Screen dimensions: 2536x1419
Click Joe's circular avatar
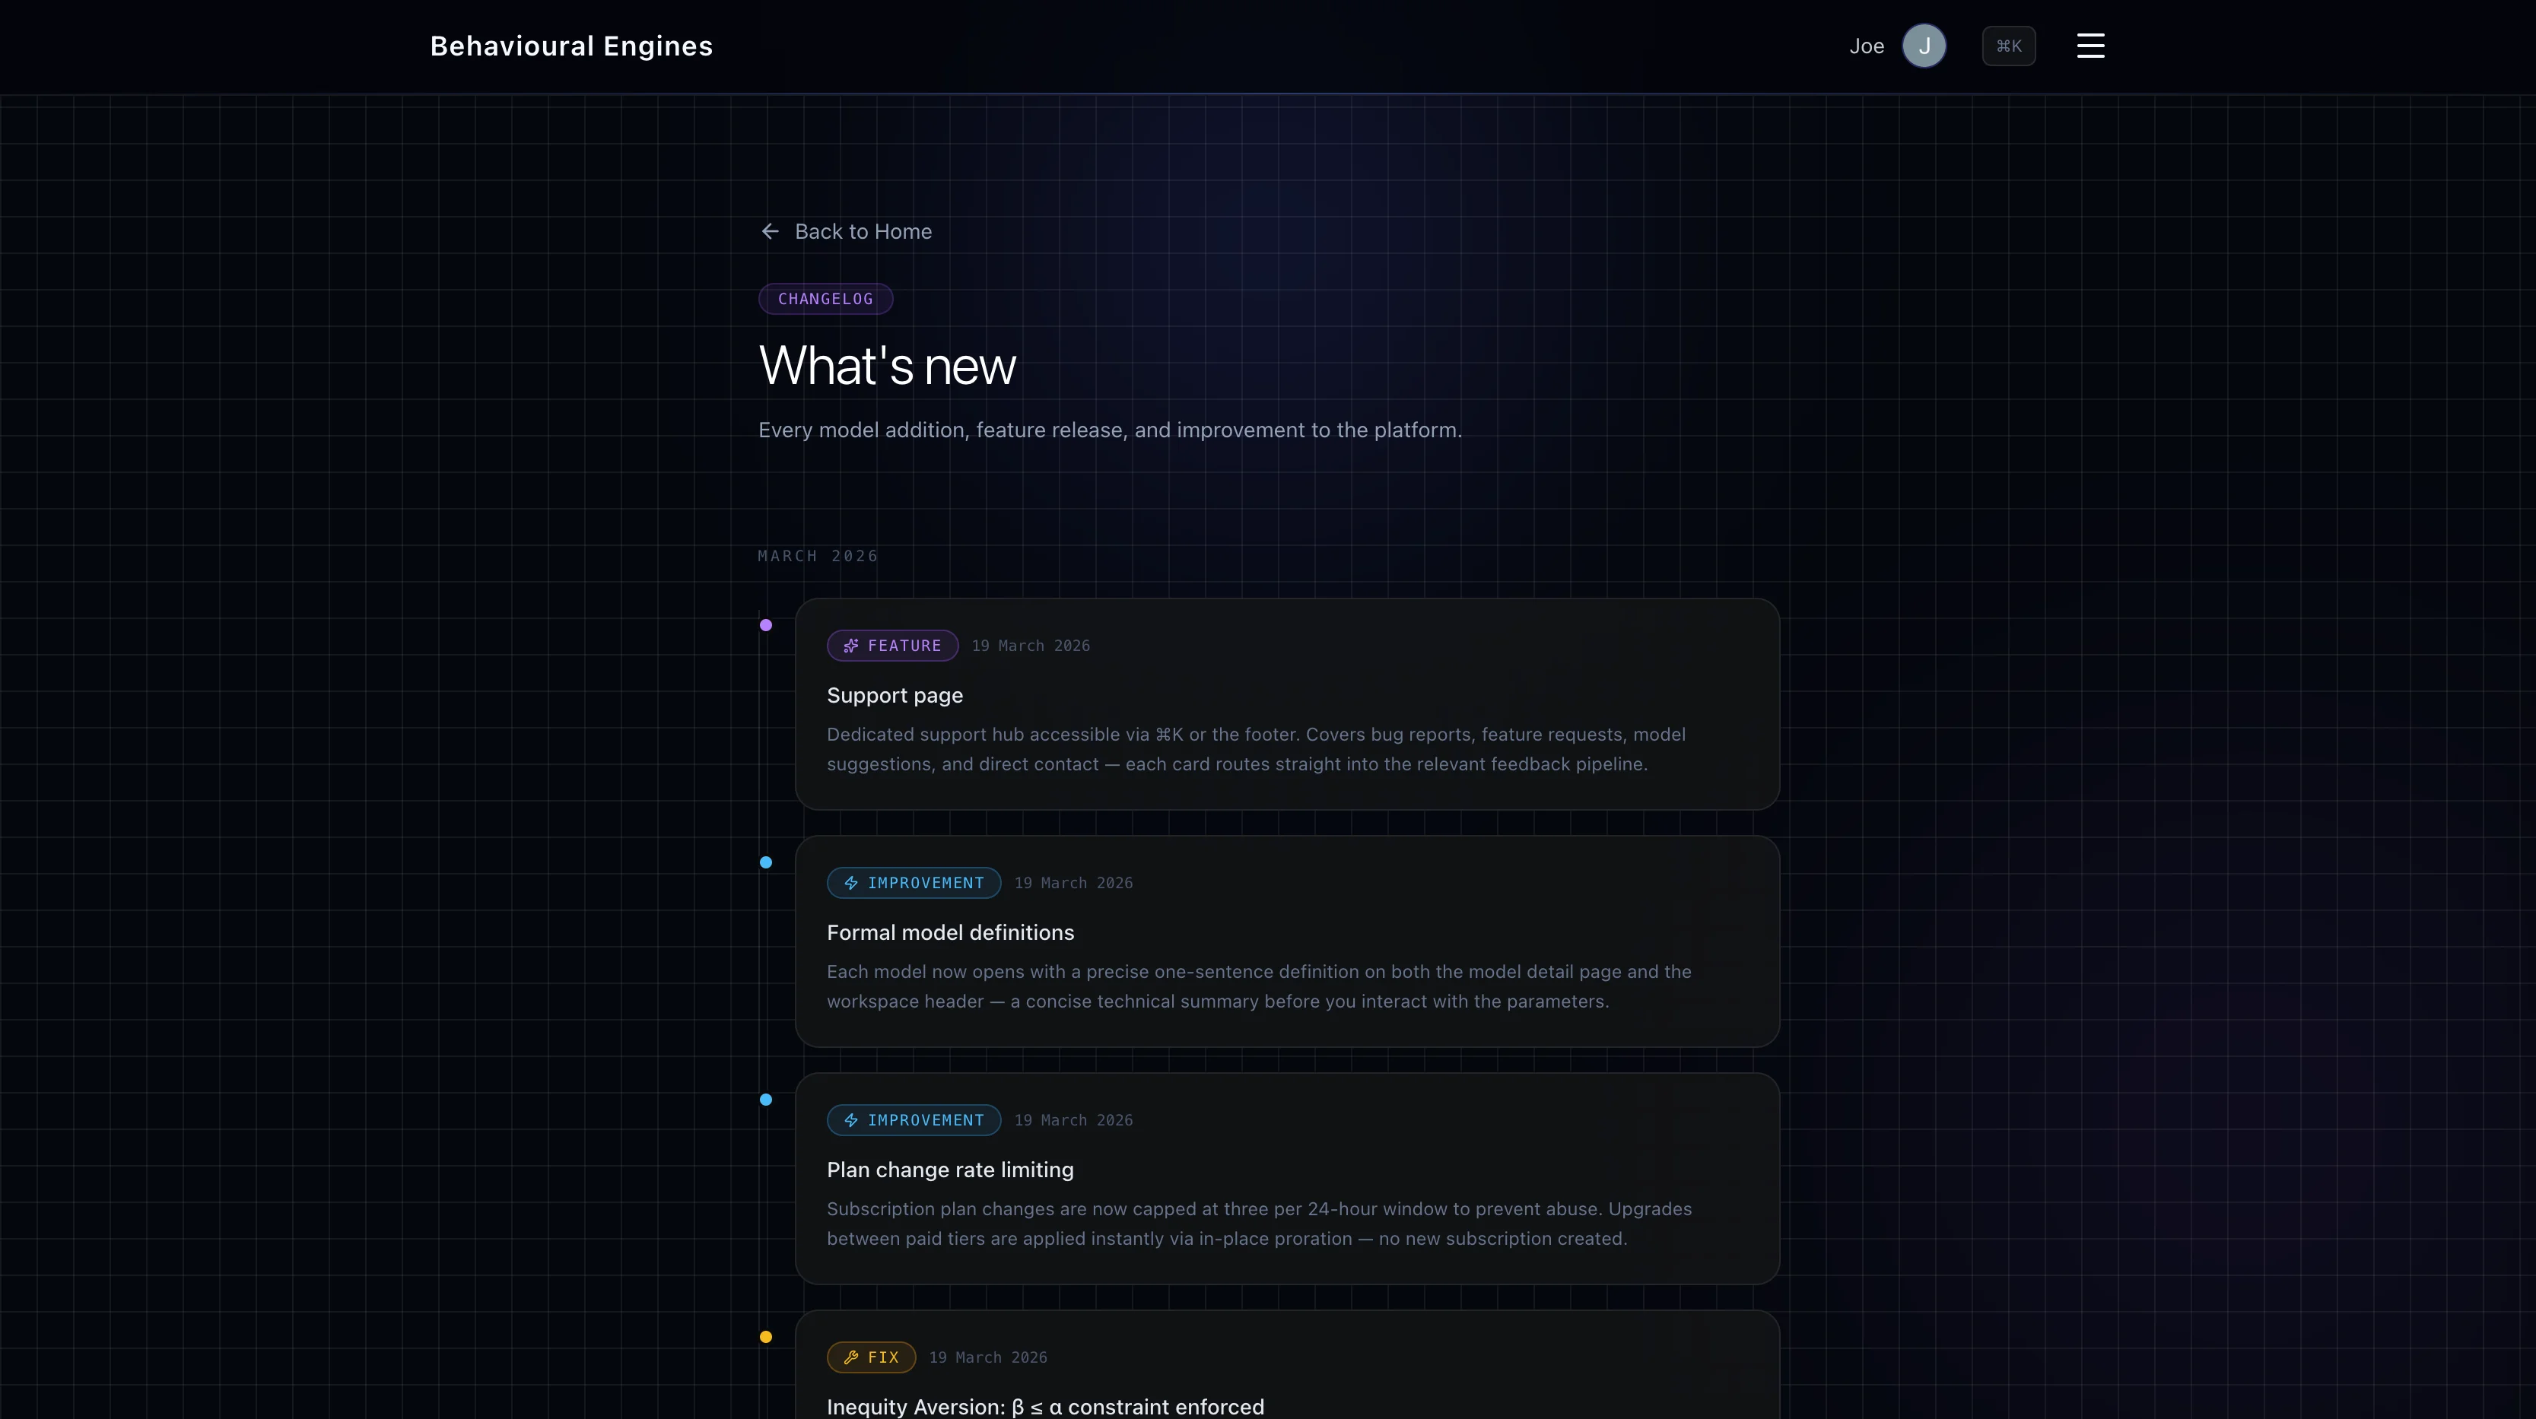click(x=1924, y=46)
